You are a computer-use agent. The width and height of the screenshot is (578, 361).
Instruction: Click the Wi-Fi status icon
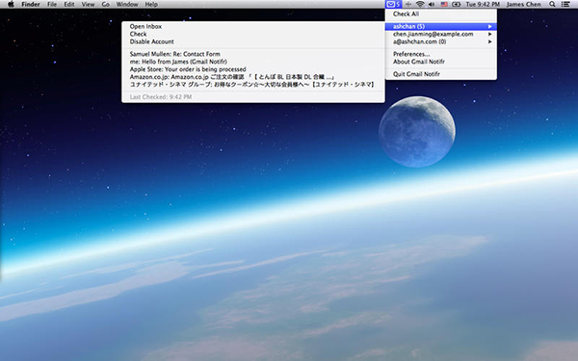click(420, 5)
